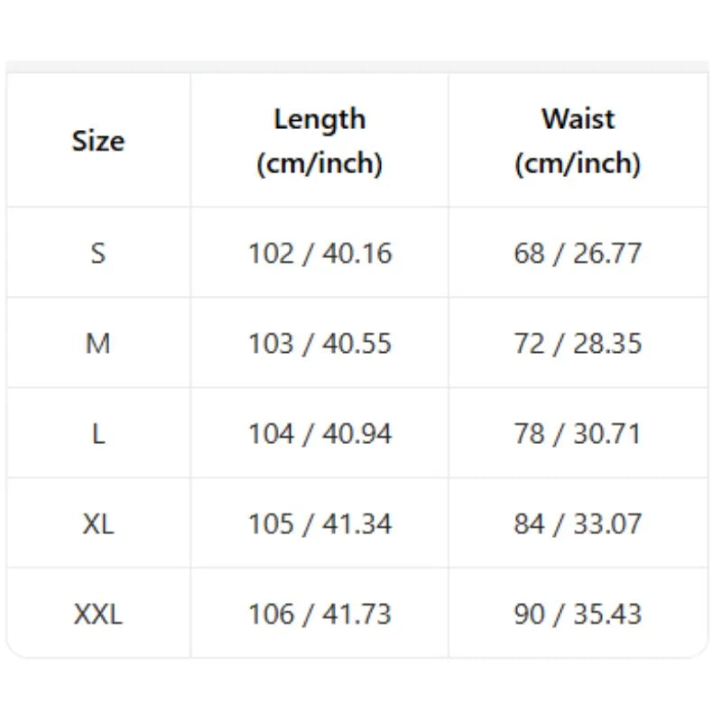This screenshot has height=722, width=722.
Task: Click waist value 78 / 30.71
Action: (x=578, y=434)
